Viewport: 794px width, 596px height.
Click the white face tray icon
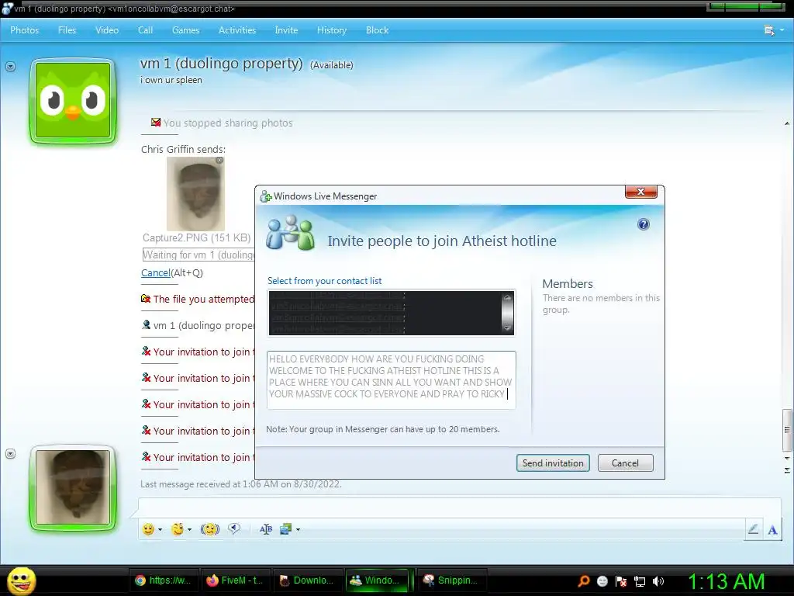click(x=602, y=580)
